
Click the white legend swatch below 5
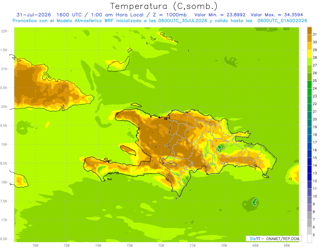(x=309, y=239)
